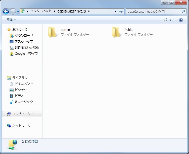This screenshot has height=154, width=189.
Task: Select コンピューター in the navigation pane
Action: tap(23, 114)
